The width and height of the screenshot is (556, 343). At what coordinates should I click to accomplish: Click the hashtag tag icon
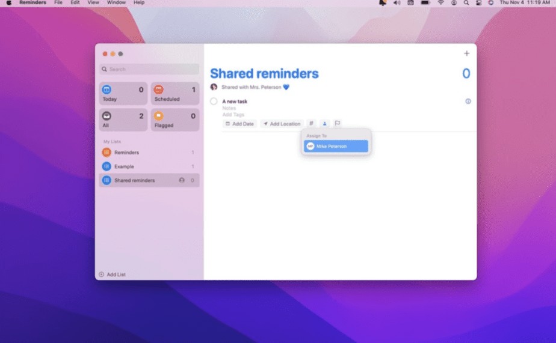click(x=311, y=124)
